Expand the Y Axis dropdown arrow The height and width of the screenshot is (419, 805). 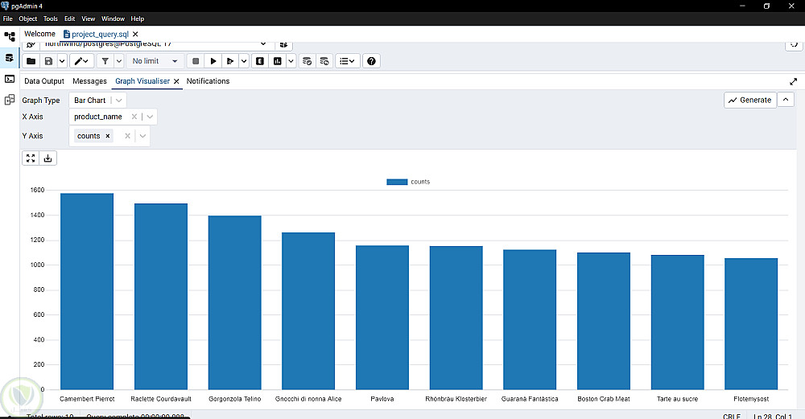[142, 136]
